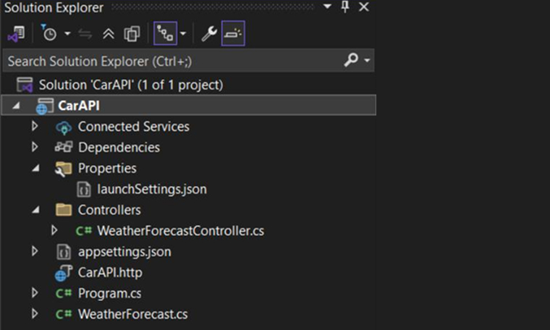Select WeatherForecast.cs file

pos(132,314)
